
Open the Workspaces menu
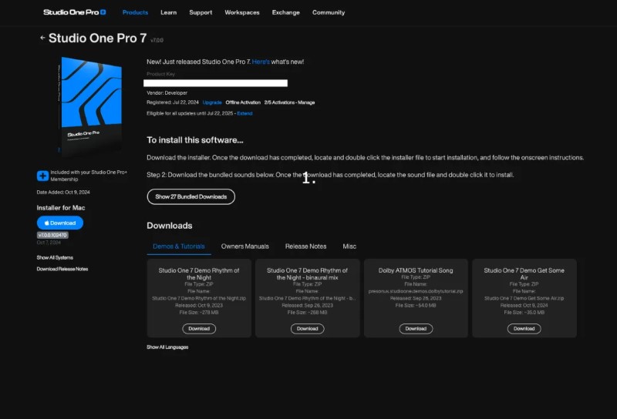(242, 12)
